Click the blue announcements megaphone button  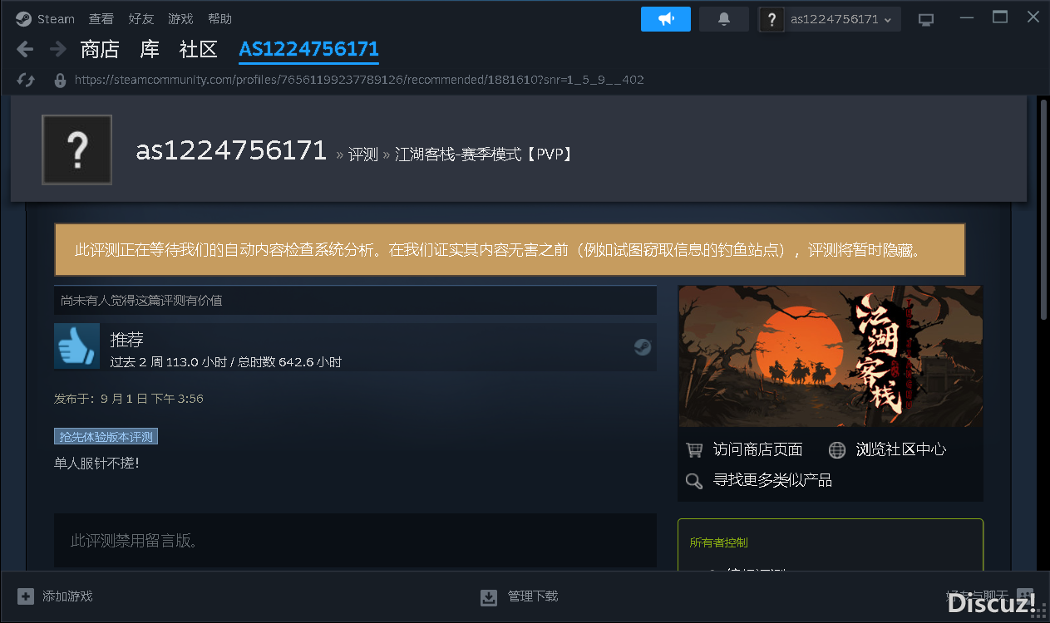666,19
